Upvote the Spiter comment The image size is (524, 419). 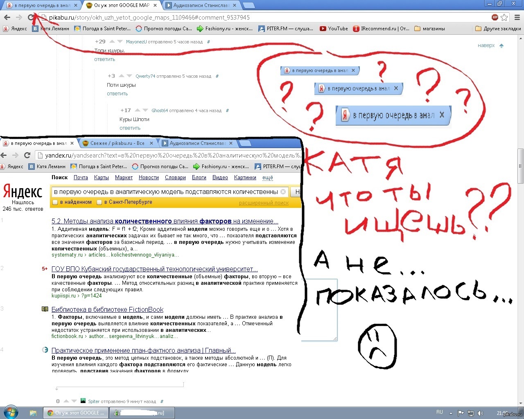tap(65, 401)
